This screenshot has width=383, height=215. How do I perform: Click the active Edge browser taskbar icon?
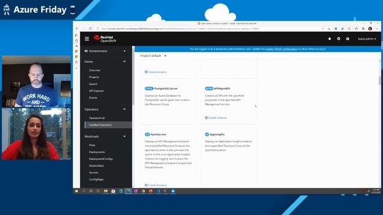pyautogui.click(x=128, y=191)
